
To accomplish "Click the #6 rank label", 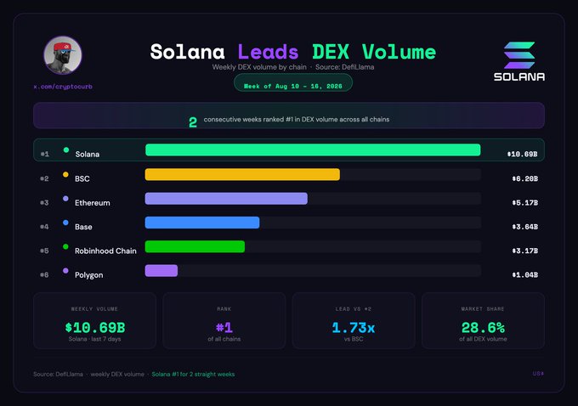I will 44,275.
